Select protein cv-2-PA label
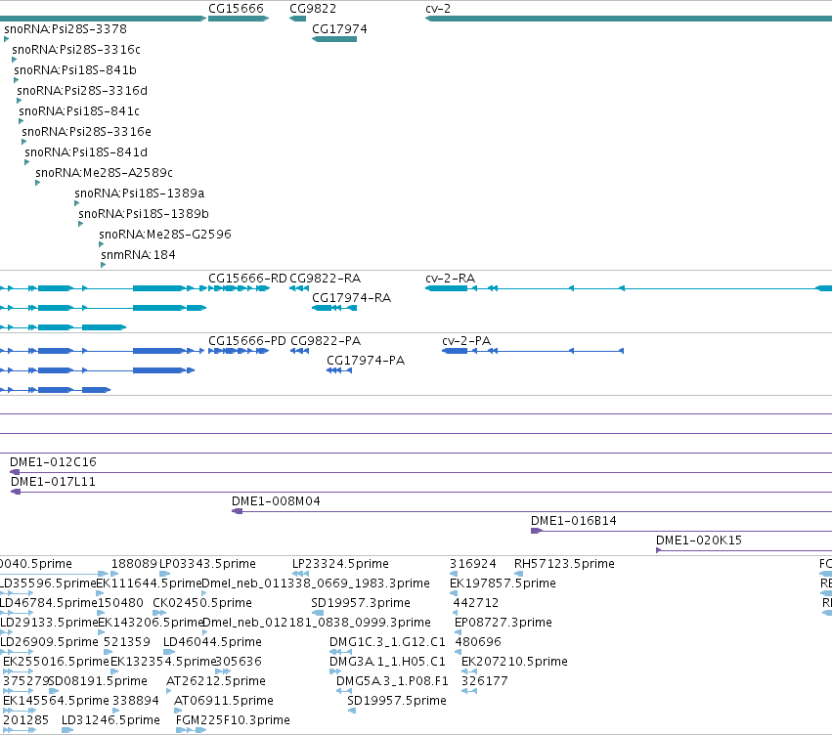Image resolution: width=832 pixels, height=735 pixels. coord(466,341)
